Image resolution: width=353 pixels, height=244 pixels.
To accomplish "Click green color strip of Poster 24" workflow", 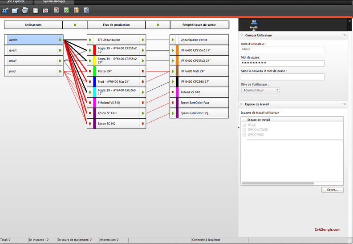I will 94,71.
